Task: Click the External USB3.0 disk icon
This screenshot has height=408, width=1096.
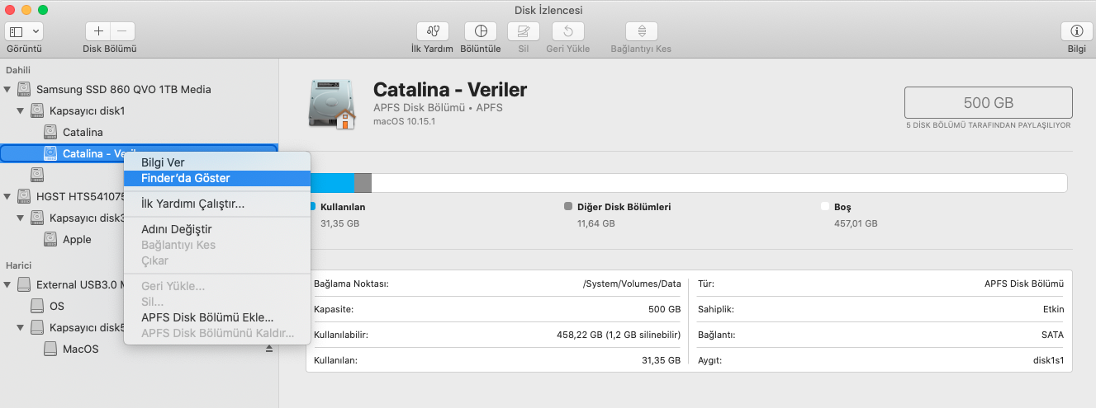Action: coord(23,284)
